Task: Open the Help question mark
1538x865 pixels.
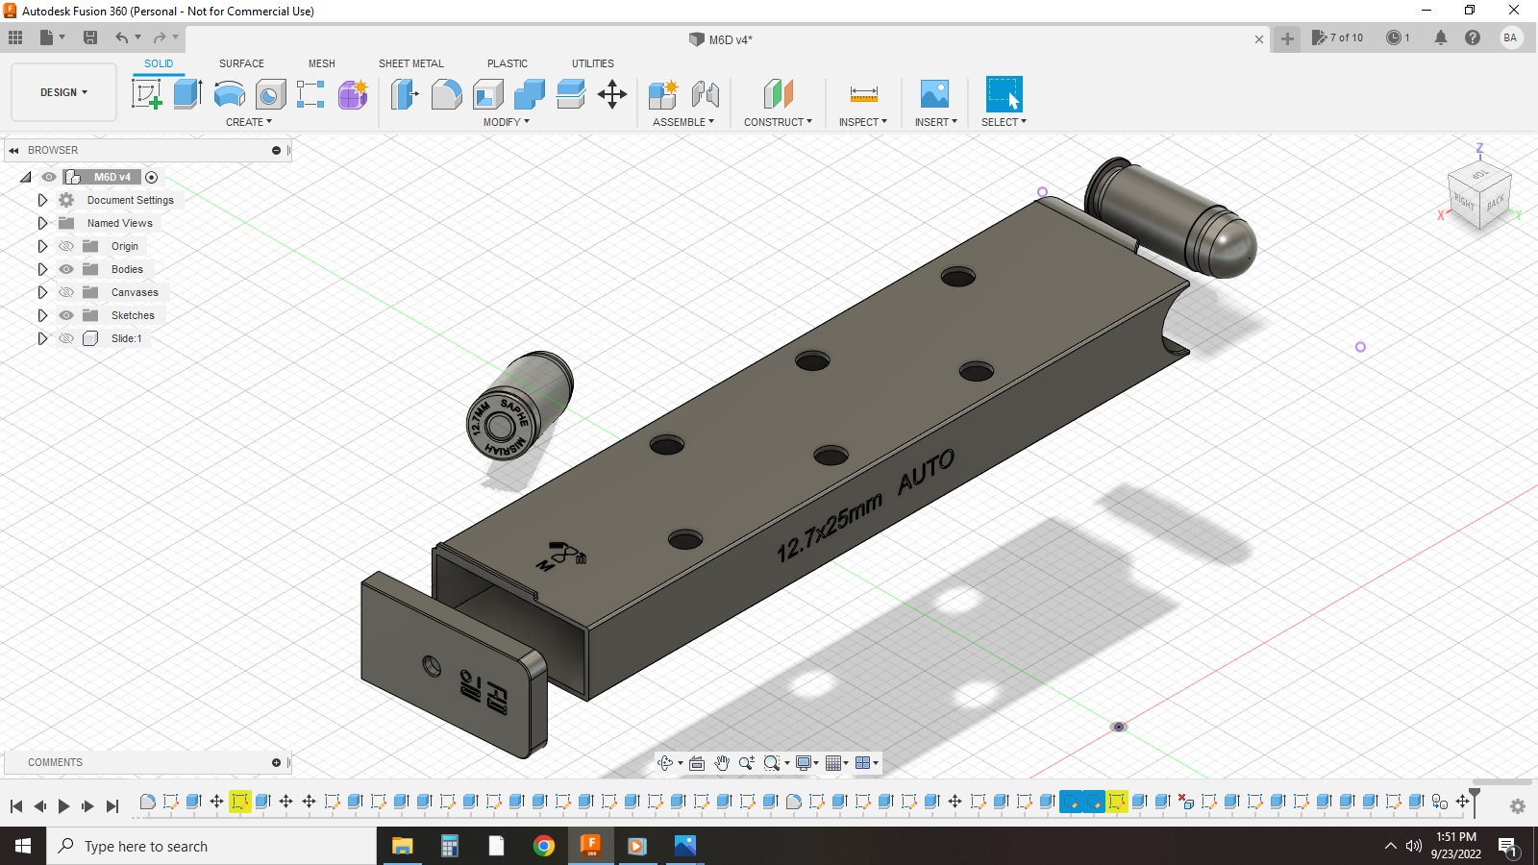Action: tap(1473, 37)
